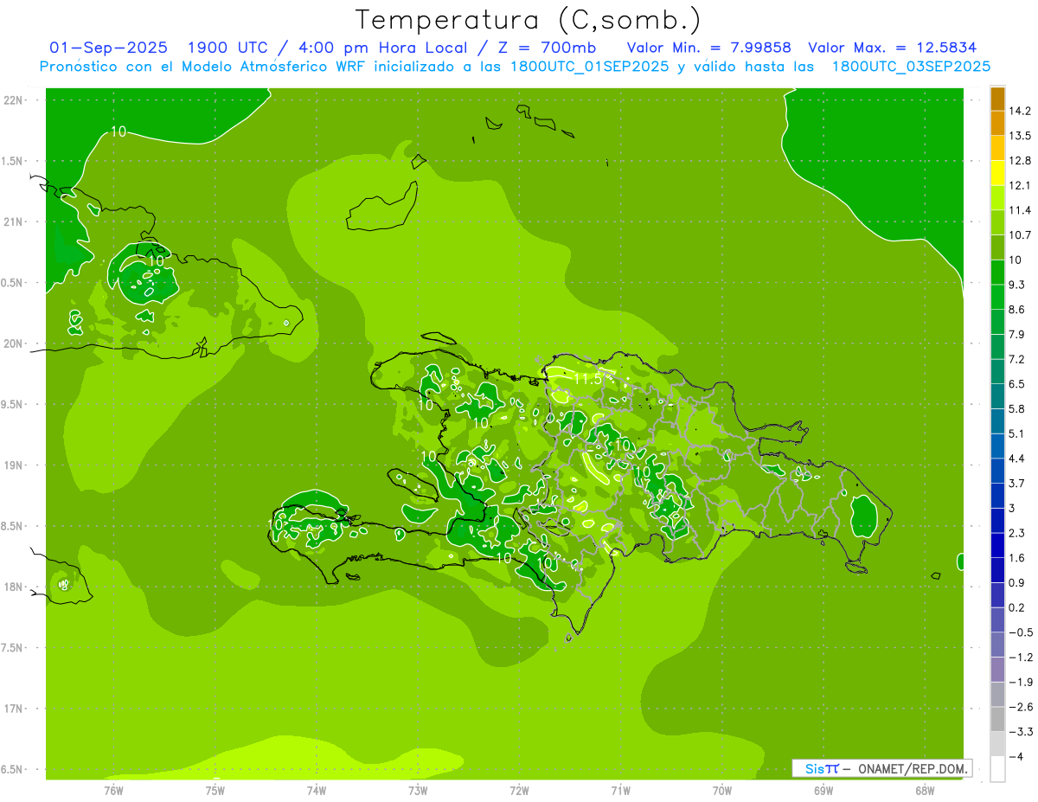The height and width of the screenshot is (802, 1038).
Task: Click the "21N" latitude axis label
Action: (14, 221)
